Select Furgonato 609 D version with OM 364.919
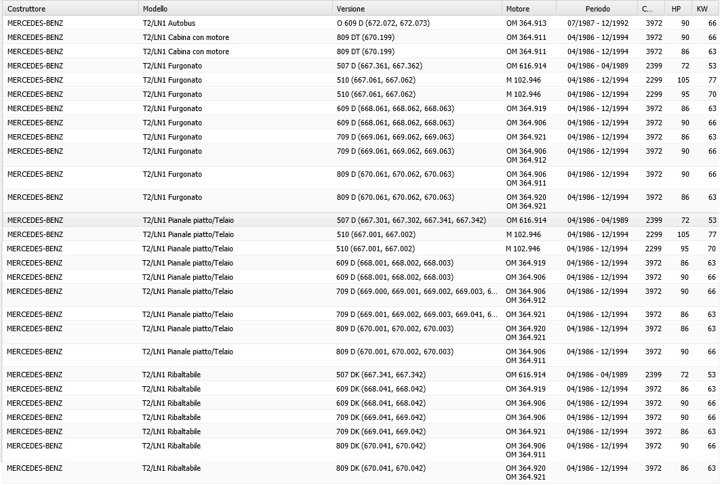Screen dimensions: 722x485 point(395,108)
